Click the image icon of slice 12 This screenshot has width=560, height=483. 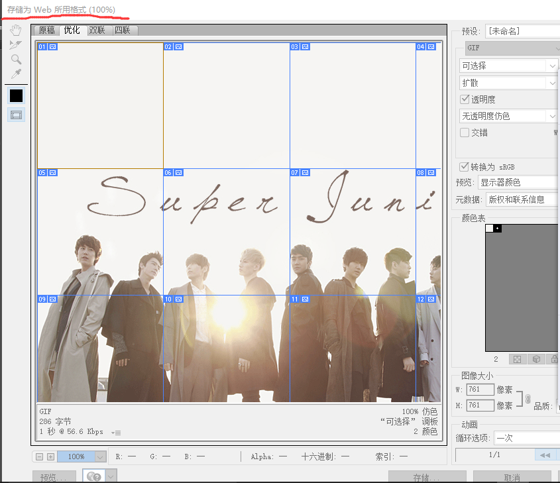click(x=431, y=299)
